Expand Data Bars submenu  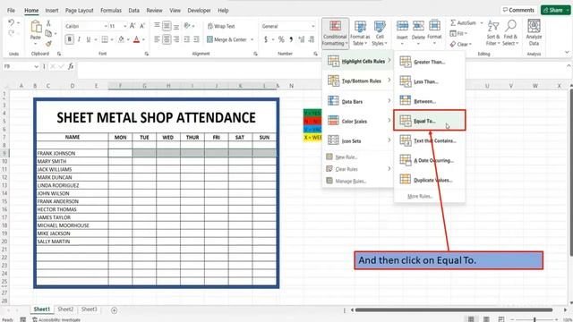tap(358, 101)
